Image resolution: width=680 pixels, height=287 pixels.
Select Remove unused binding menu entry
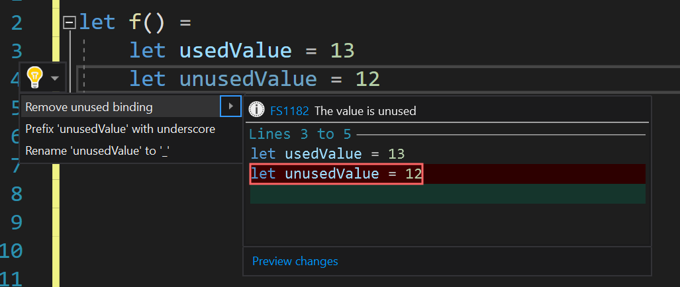pyautogui.click(x=89, y=107)
